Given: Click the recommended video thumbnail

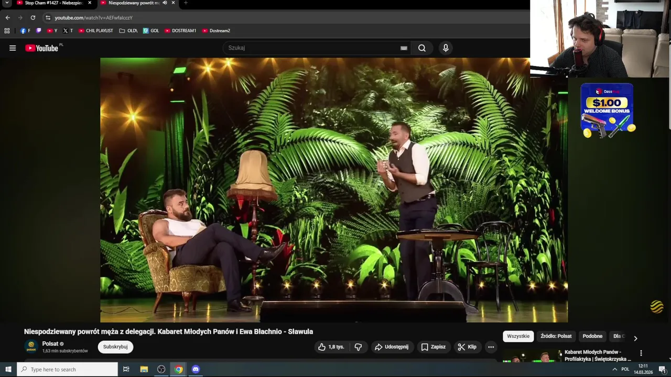Looking at the screenshot, I should pyautogui.click(x=532, y=356).
